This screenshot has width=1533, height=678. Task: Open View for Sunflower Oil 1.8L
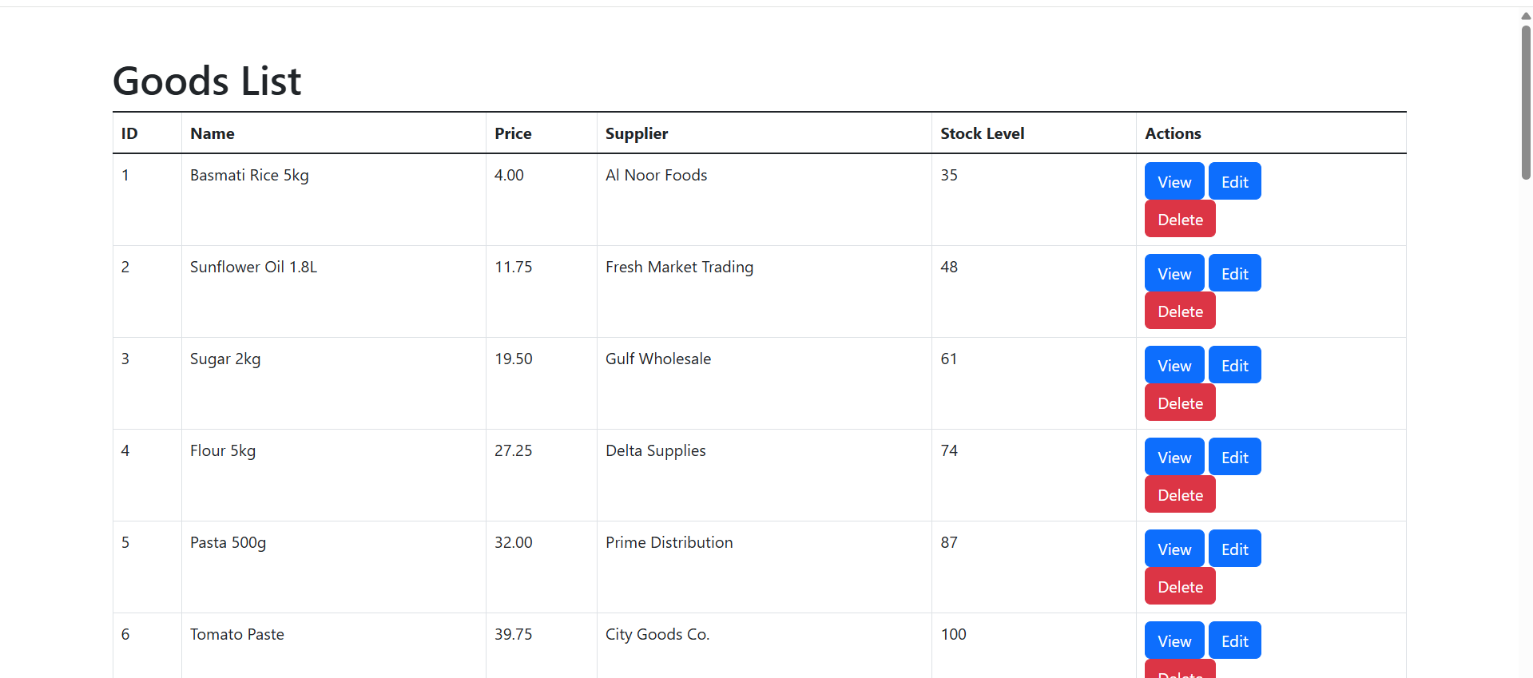click(x=1174, y=273)
